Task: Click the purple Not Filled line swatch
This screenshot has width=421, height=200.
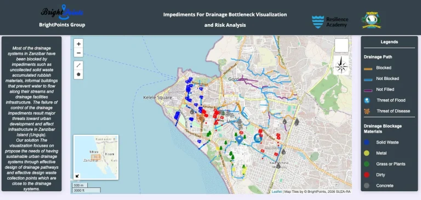Action: click(368, 90)
